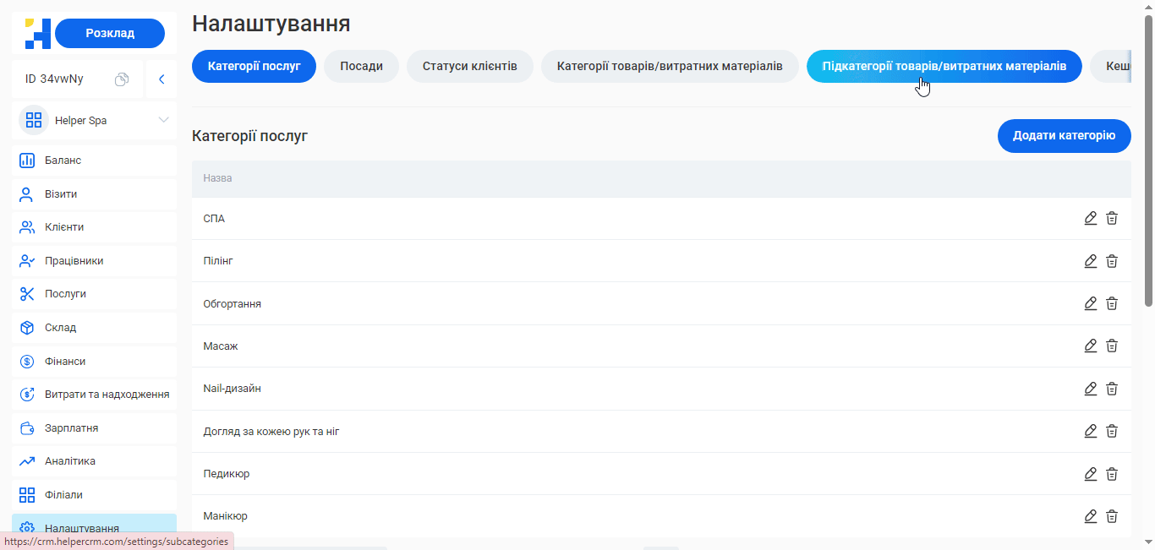Edit the СПА category with pencil icon
Image resolution: width=1155 pixels, height=550 pixels.
[1090, 218]
